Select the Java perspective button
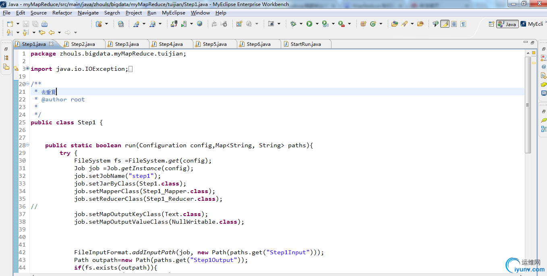The height and width of the screenshot is (276, 547). [x=507, y=24]
